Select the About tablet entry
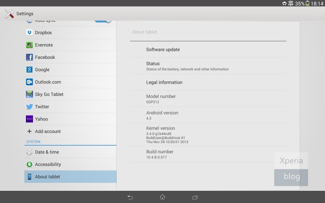 (x=71, y=177)
